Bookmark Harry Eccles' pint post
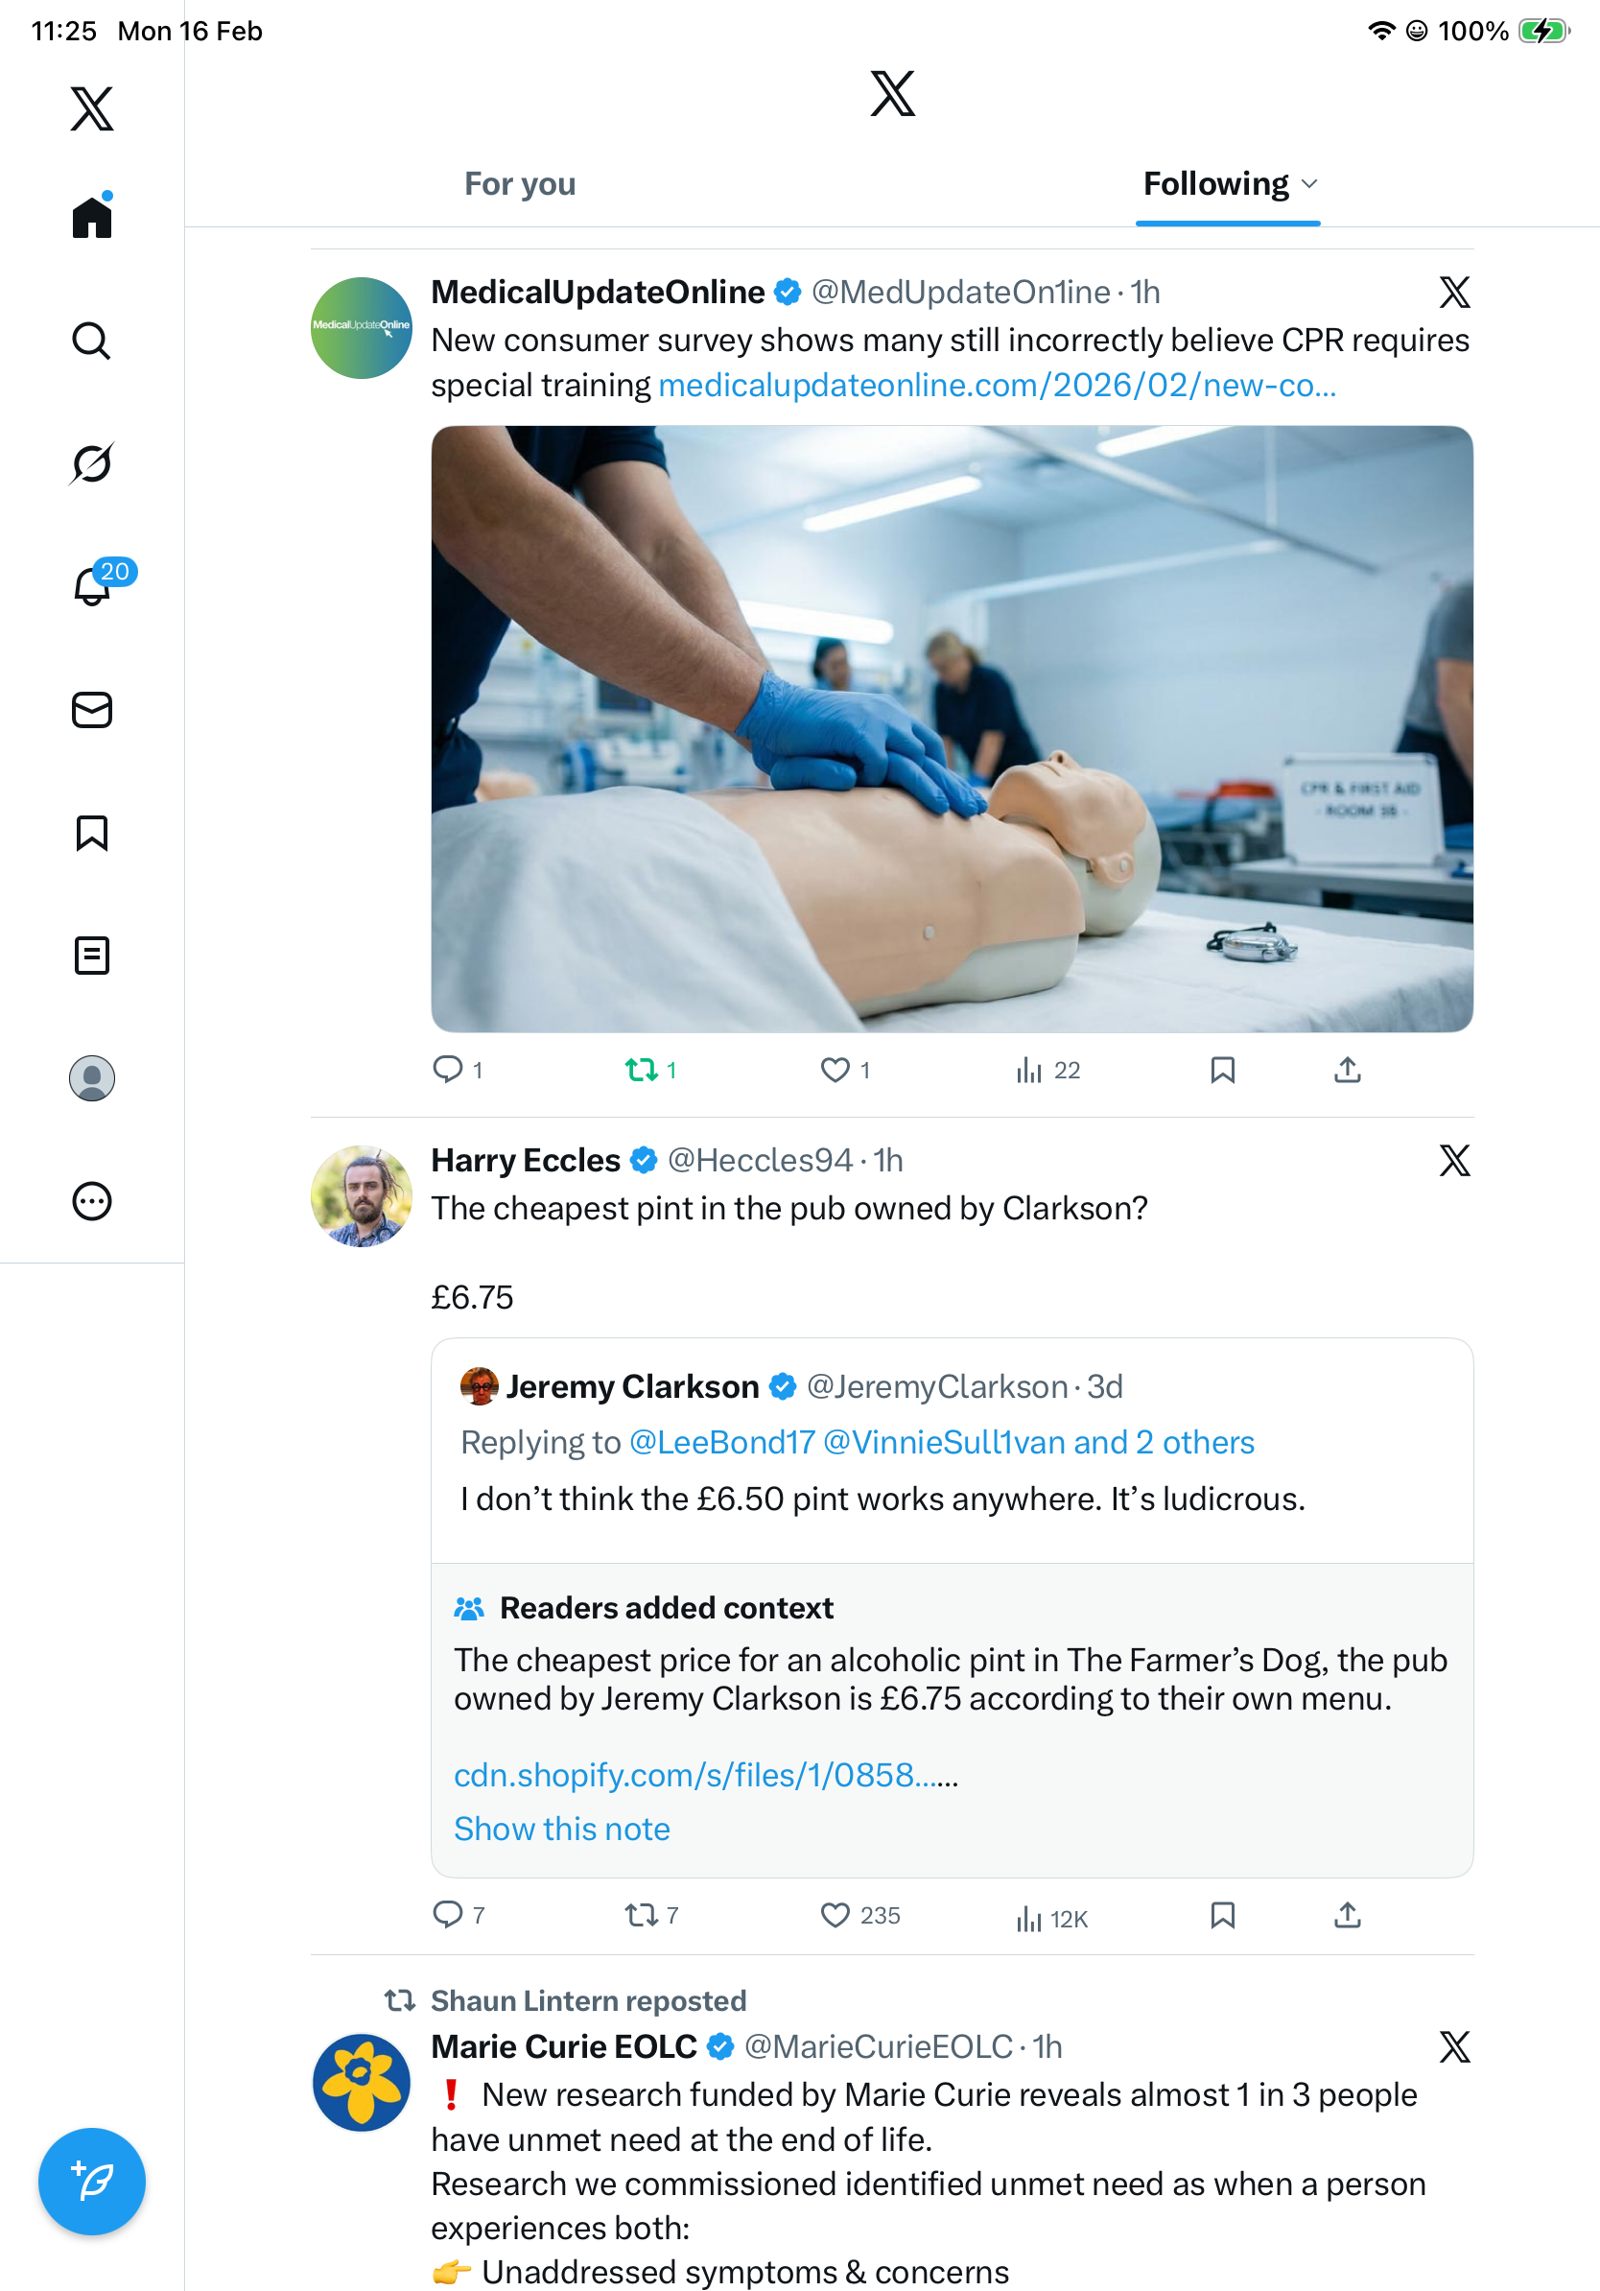Viewport: 1600px width, 2291px height. click(x=1222, y=1915)
